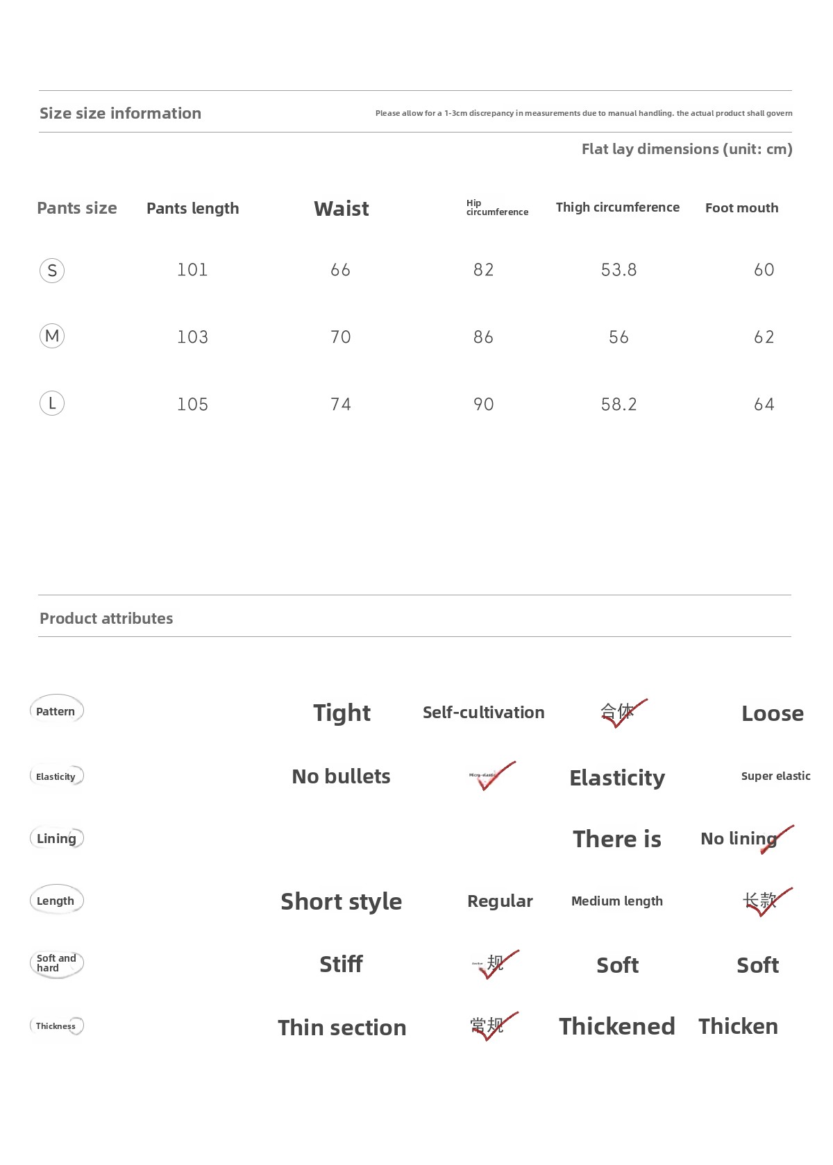Click the Waist column header
833x1165 pixels.
click(341, 208)
